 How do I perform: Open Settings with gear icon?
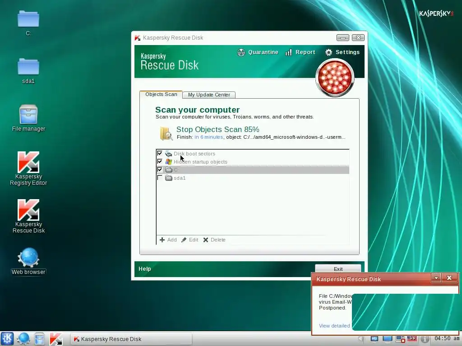point(342,52)
